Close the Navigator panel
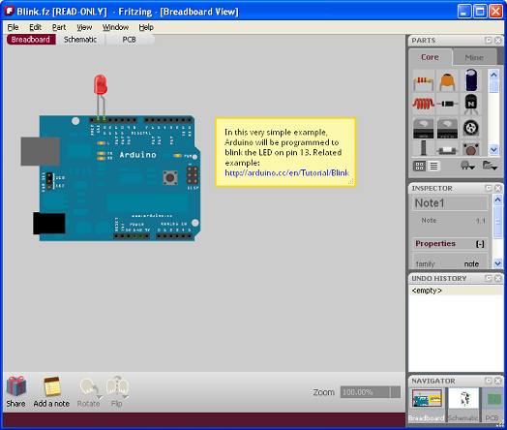The width and height of the screenshot is (507, 430). pyautogui.click(x=498, y=381)
